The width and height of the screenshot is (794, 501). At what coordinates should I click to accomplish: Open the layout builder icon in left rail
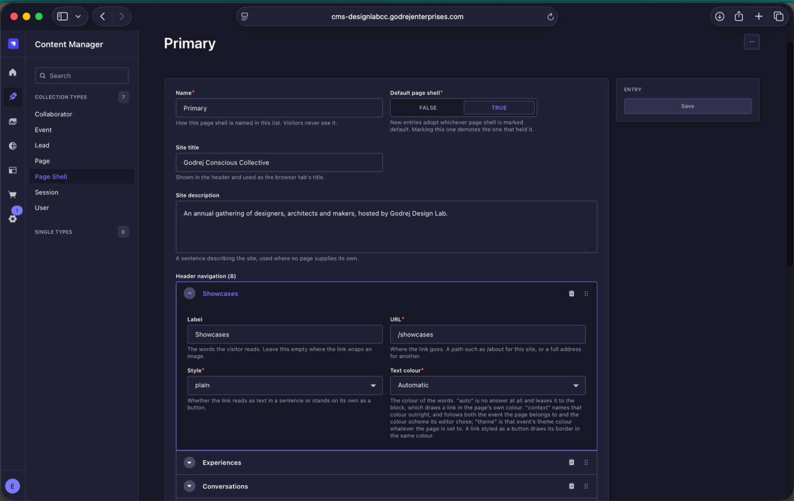click(13, 170)
